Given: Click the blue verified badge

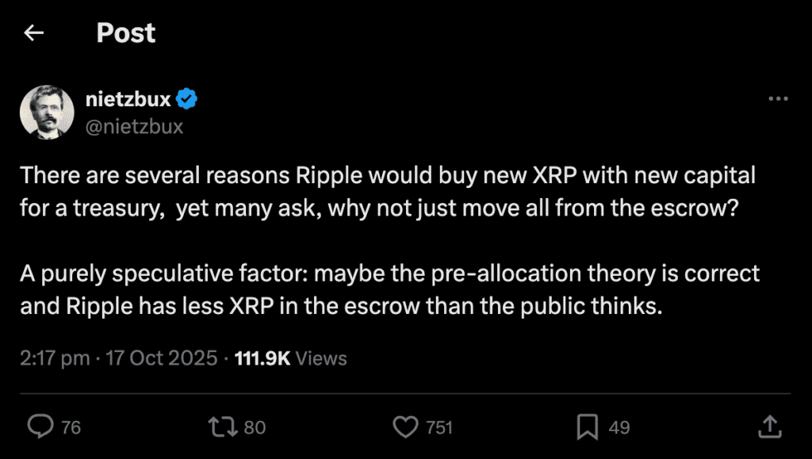Looking at the screenshot, I should [x=187, y=100].
